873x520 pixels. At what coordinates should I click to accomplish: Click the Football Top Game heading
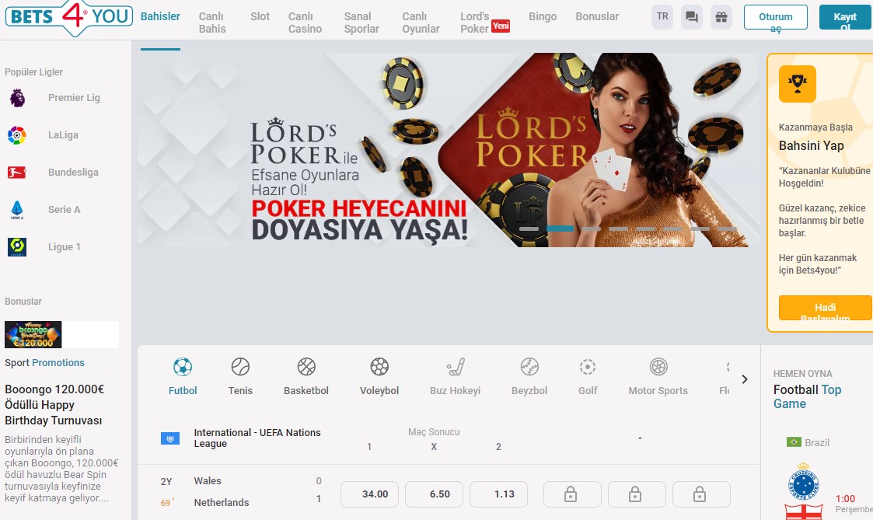coord(807,397)
